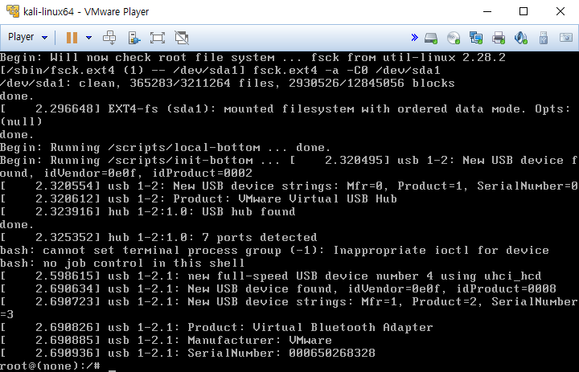This screenshot has height=372, width=579.
Task: Pause the virtual machine
Action: click(x=72, y=38)
